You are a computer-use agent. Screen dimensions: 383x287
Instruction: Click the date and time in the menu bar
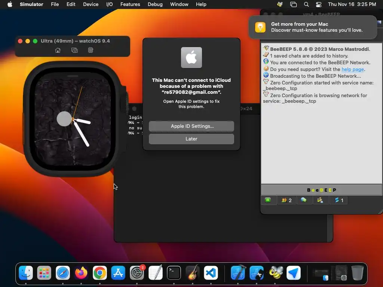[x=352, y=4]
